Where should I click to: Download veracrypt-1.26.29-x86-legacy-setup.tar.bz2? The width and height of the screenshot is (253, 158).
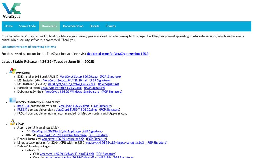click(x=115, y=142)
